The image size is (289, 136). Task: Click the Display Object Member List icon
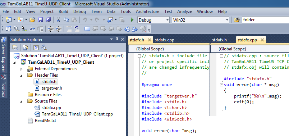(9, 29)
